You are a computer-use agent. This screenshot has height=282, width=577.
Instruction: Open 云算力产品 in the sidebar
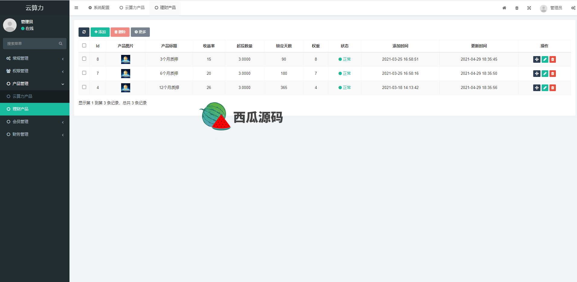click(x=35, y=96)
